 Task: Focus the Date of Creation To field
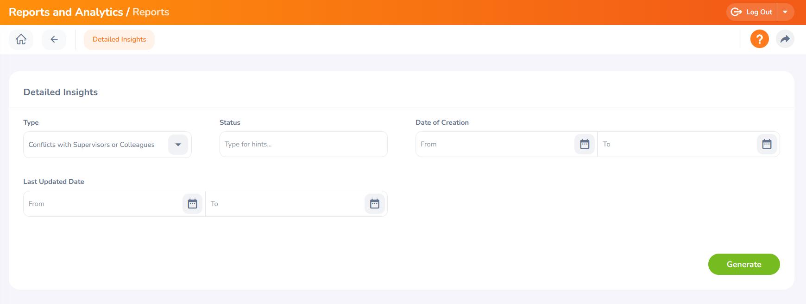coord(677,144)
